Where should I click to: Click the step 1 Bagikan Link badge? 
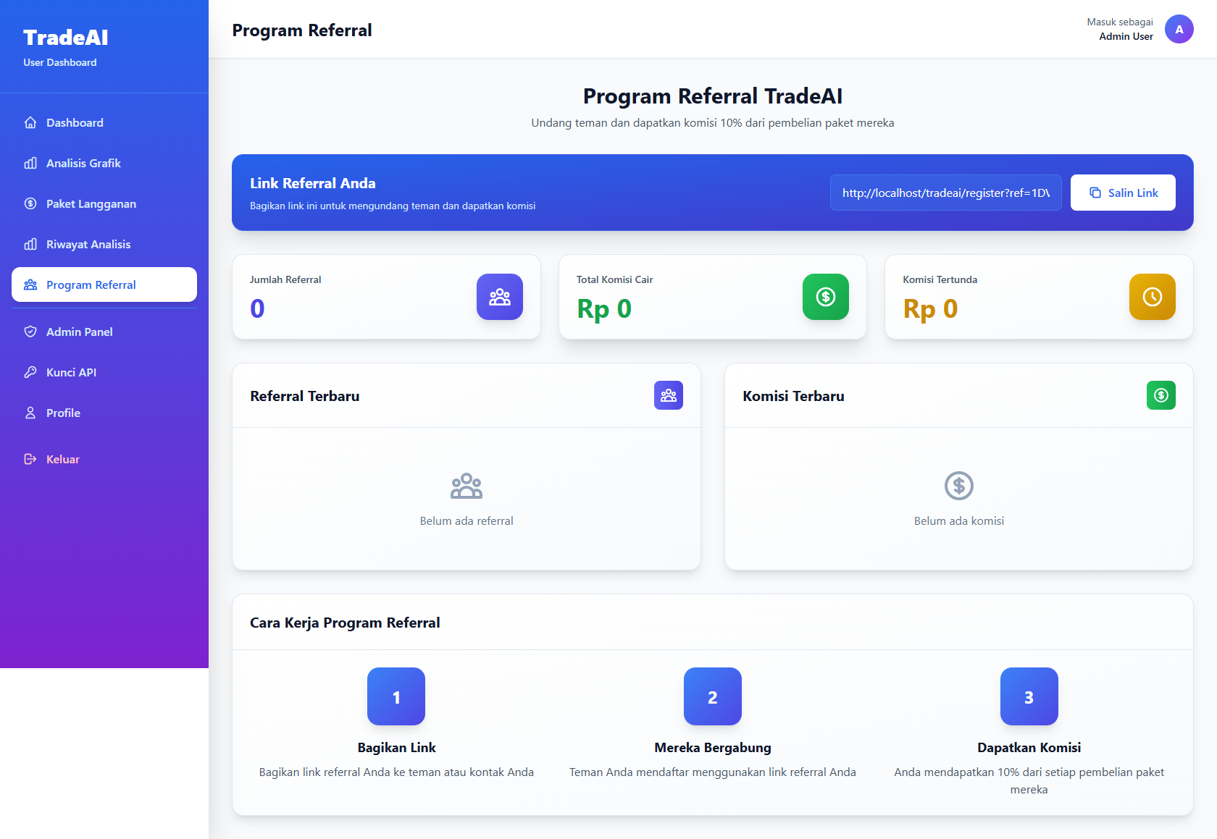396,696
